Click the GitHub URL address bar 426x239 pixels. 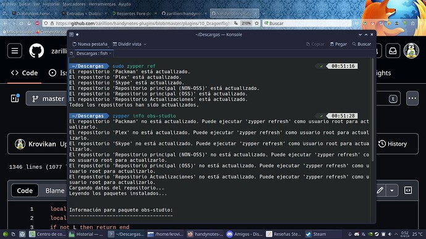pos(143,23)
